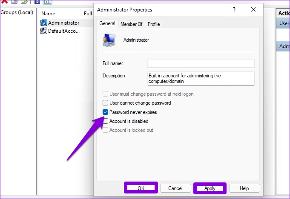Select the Administrator user icon in list

click(44, 23)
